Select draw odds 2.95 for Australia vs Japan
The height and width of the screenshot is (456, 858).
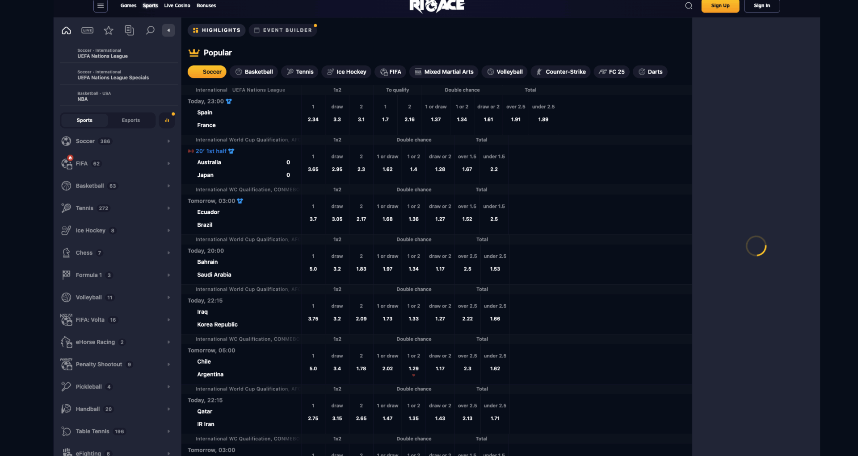coord(337,170)
